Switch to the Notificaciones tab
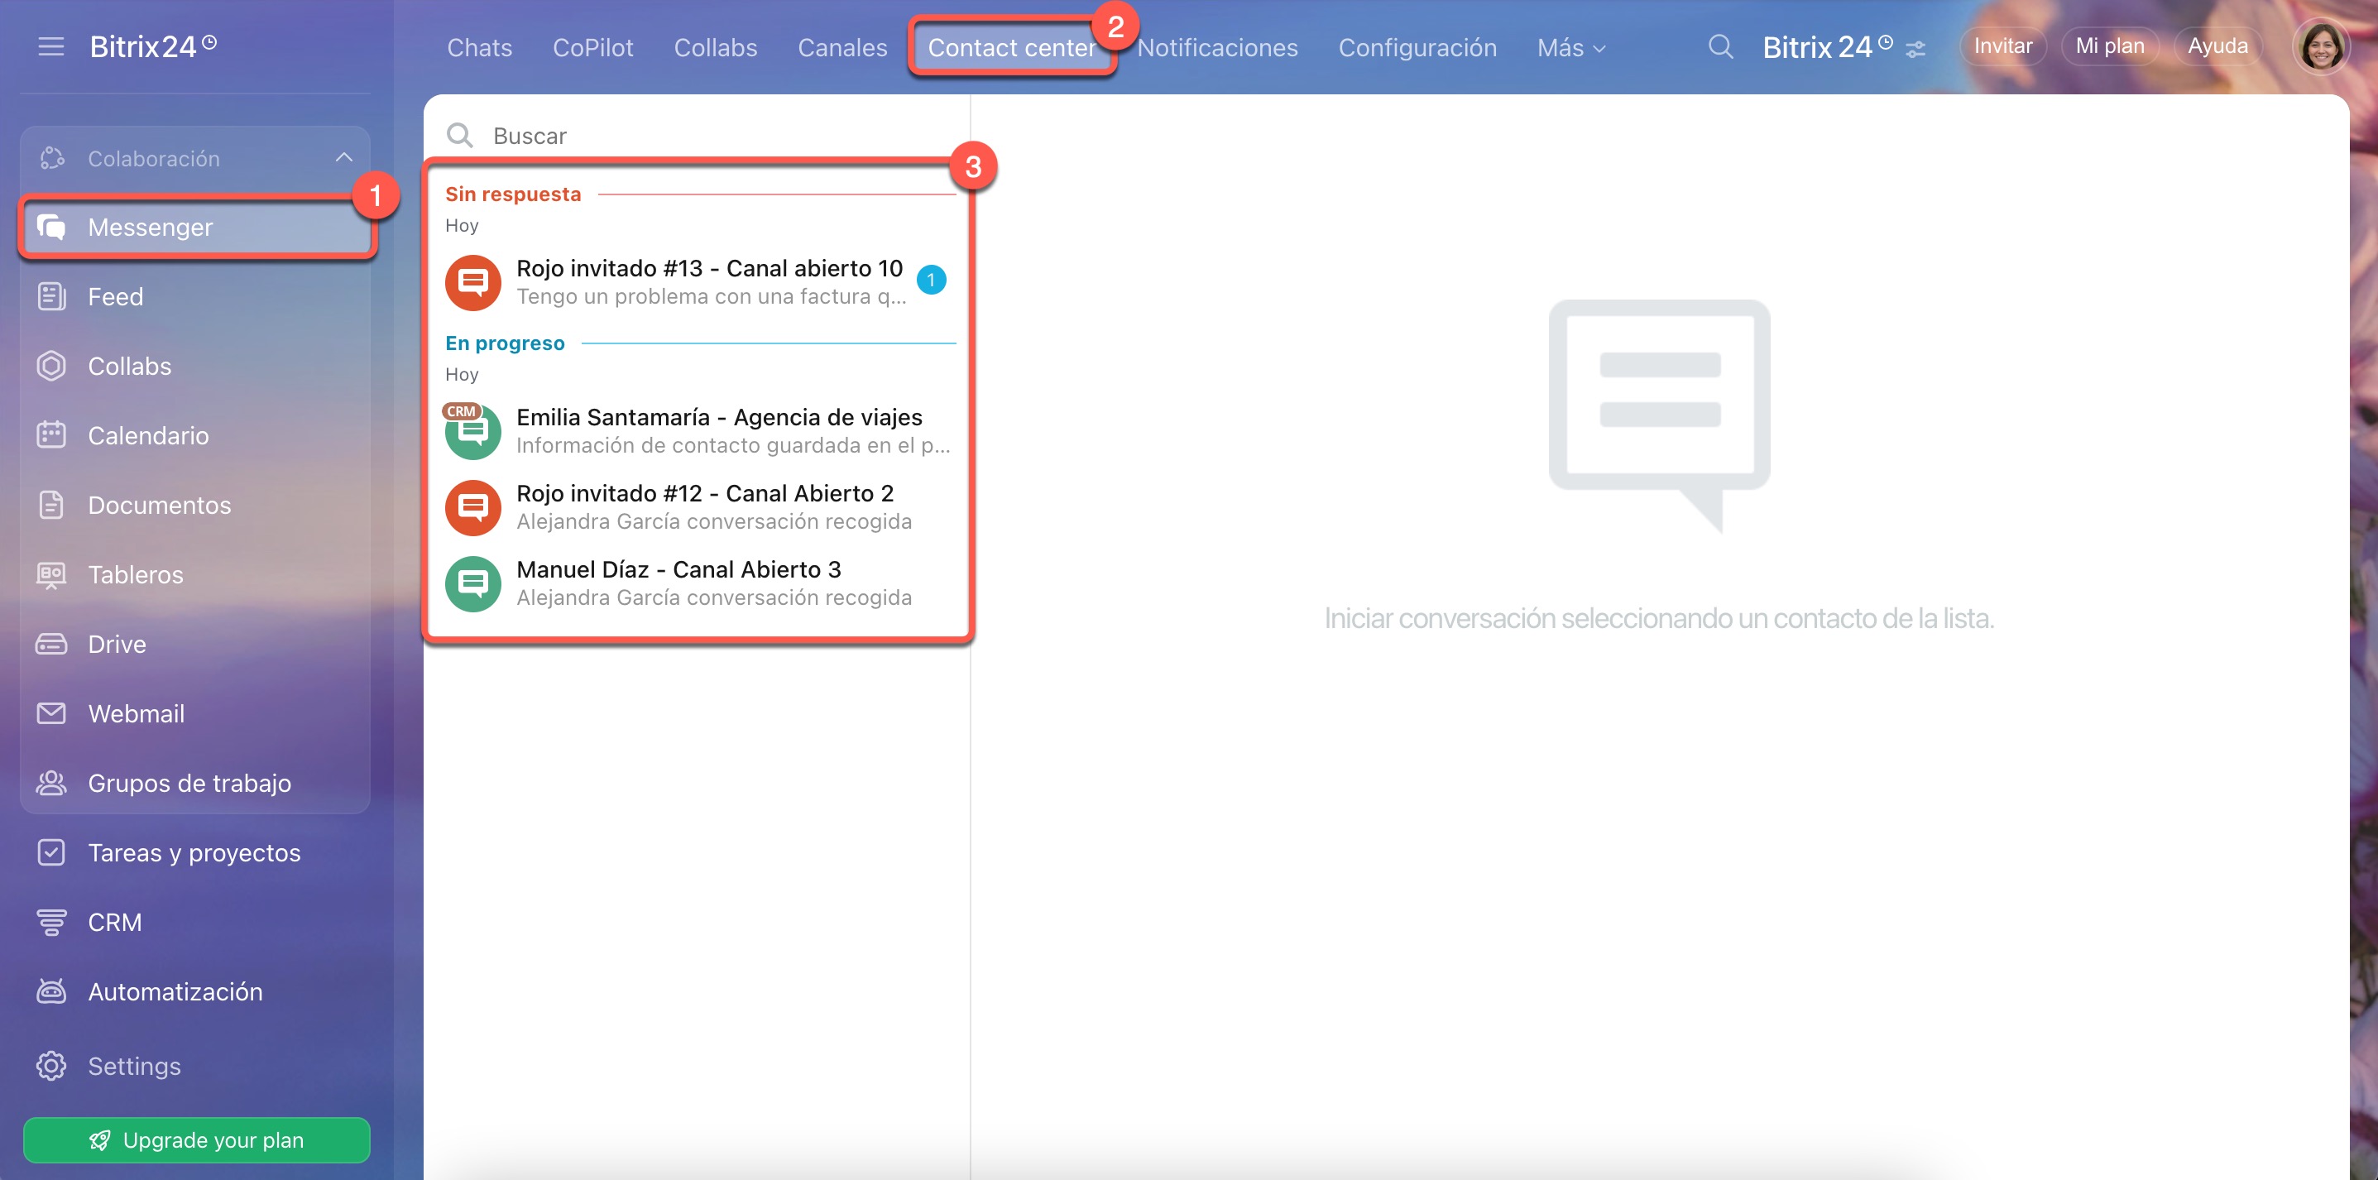 click(1216, 47)
